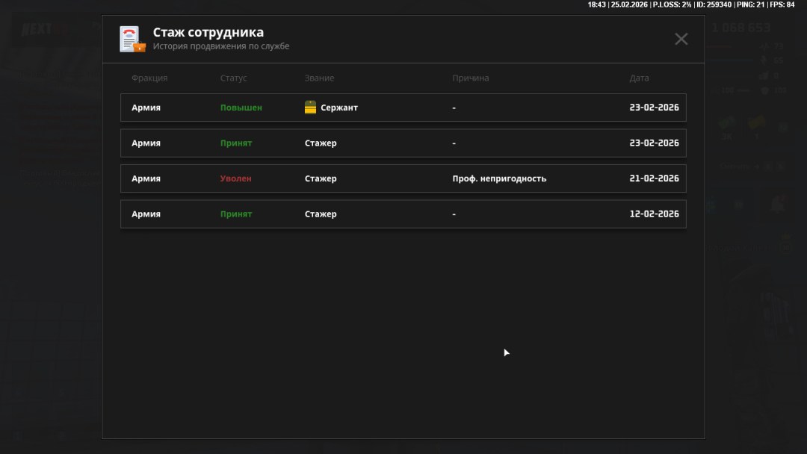The image size is (807, 454).
Task: Click the История продвижения по службе subtitle
Action: [221, 46]
